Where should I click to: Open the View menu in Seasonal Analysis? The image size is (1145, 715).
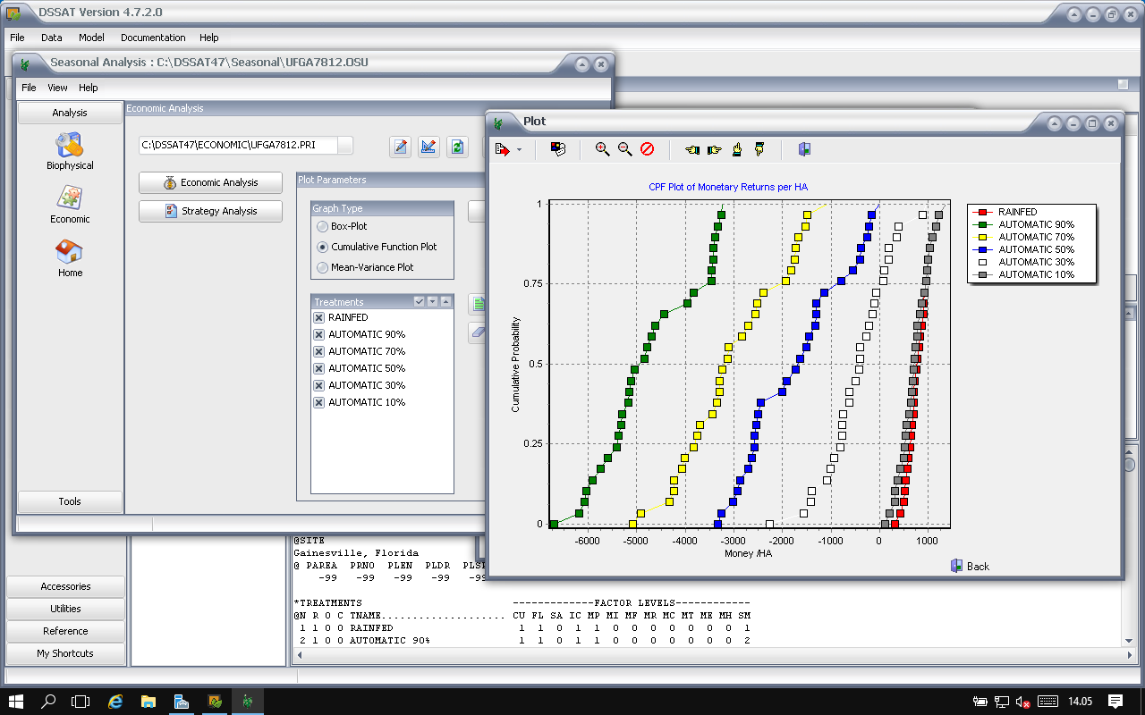point(57,88)
